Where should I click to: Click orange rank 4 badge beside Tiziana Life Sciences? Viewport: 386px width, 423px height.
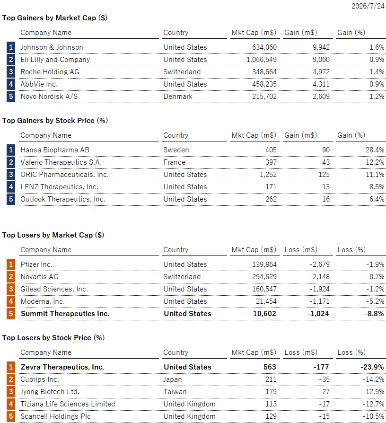(11, 404)
